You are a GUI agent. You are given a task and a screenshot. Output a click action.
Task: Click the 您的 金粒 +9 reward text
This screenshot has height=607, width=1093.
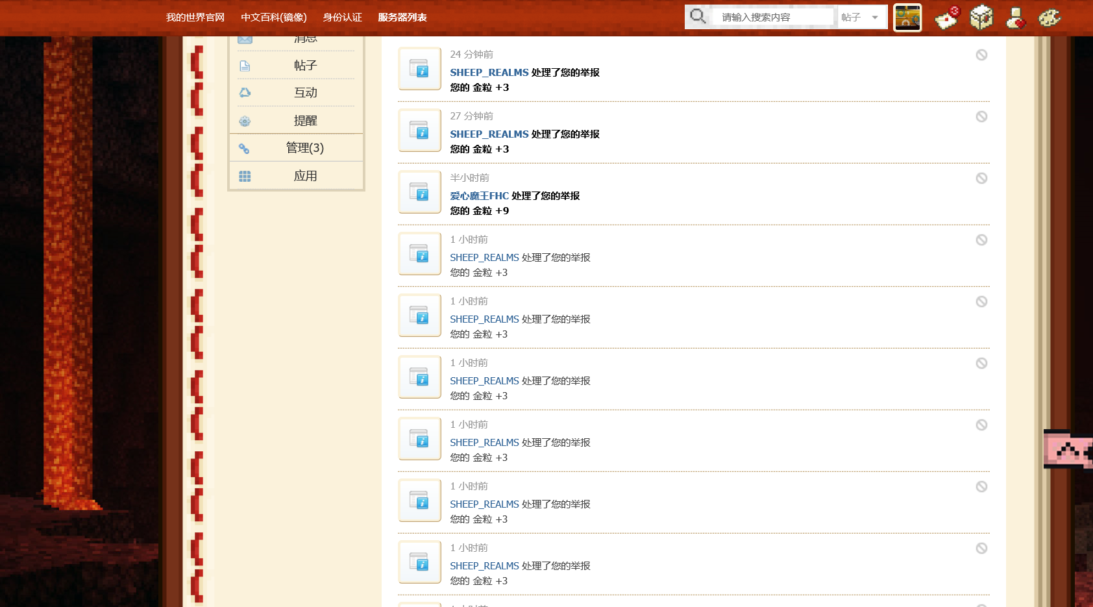pyautogui.click(x=480, y=211)
